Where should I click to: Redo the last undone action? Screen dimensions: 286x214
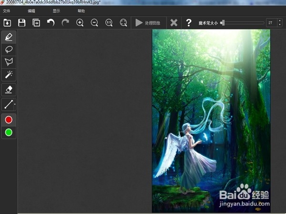65,23
